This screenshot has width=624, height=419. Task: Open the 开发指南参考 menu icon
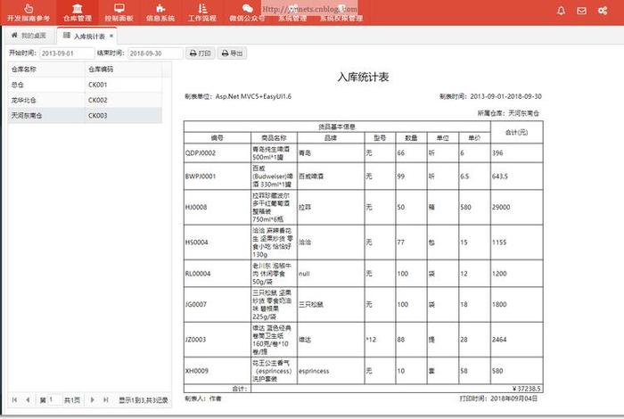click(x=29, y=12)
